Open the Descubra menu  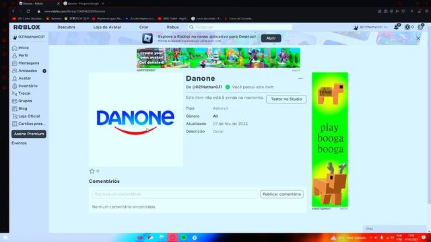coord(66,27)
